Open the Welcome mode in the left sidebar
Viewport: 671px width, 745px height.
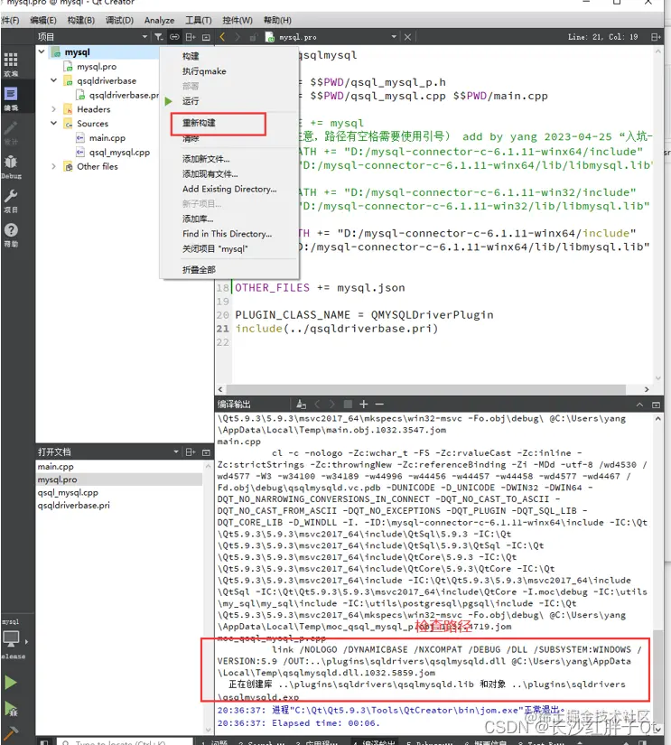[x=11, y=64]
